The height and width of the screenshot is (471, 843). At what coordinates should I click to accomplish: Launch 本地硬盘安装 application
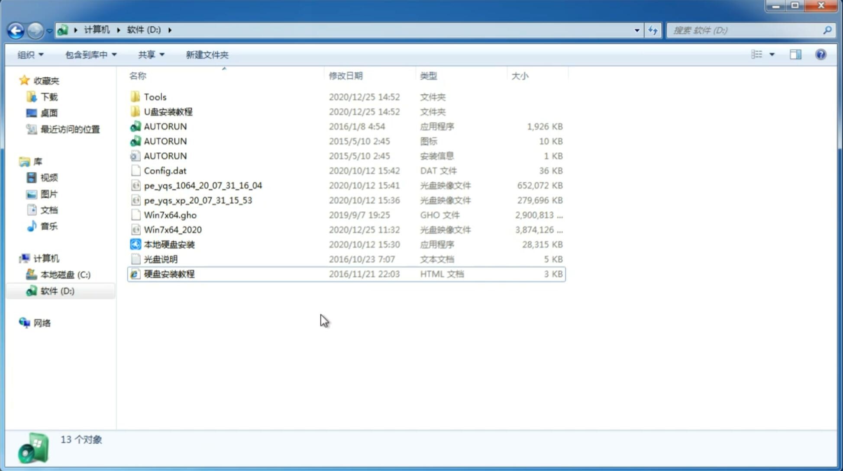(x=169, y=244)
